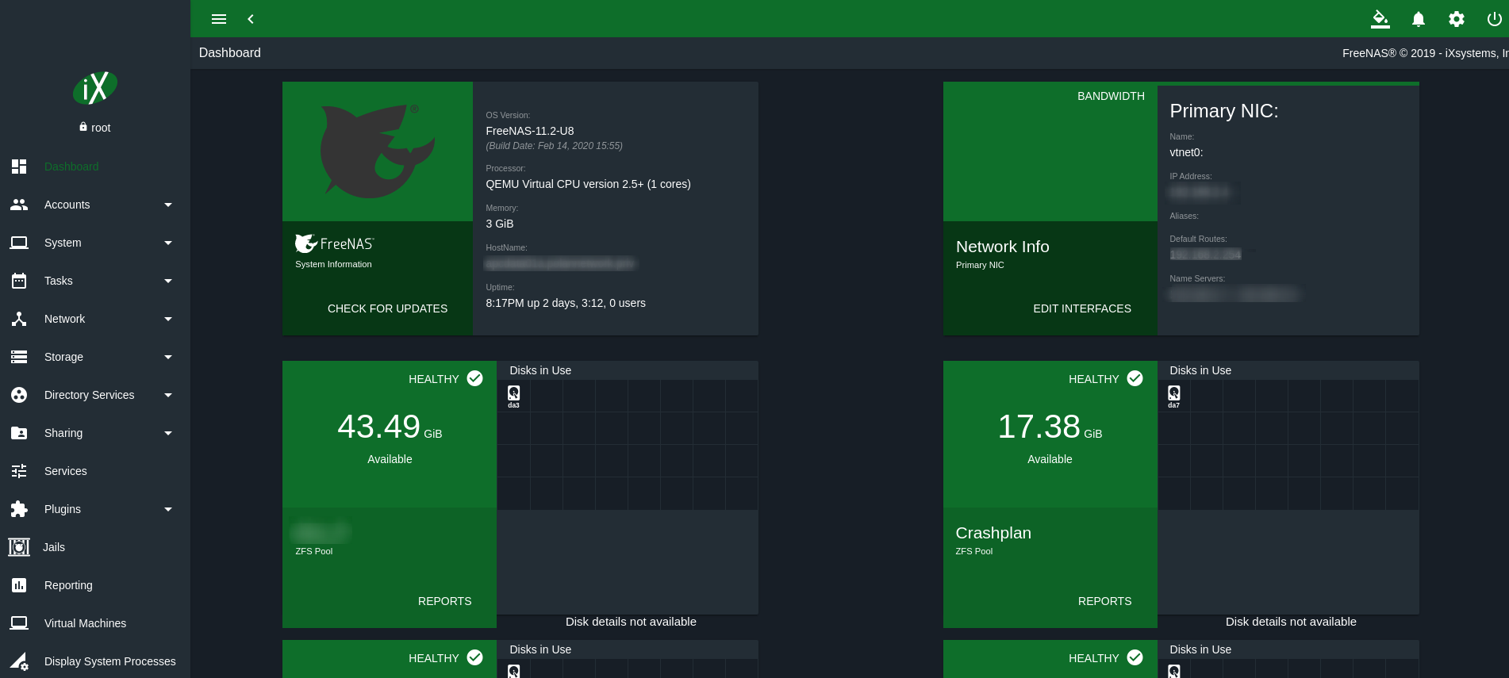Click the BANDWIDTH label
Screen dimensions: 1509x678
coord(1111,96)
